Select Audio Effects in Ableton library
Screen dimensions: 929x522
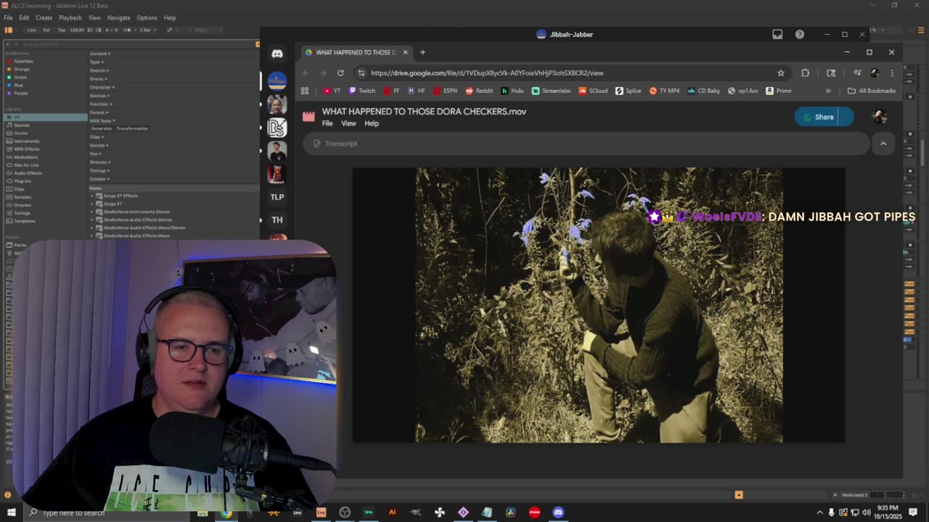click(28, 173)
